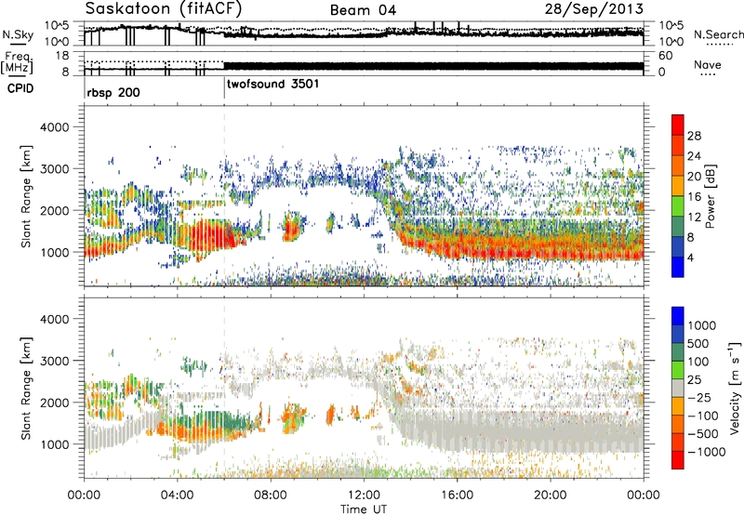This screenshot has height=515, width=744.
Task: Click the "100" tick on Velocity color bar
Action: [698, 362]
